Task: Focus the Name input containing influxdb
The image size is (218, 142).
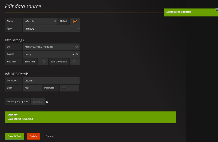Action: click(x=40, y=21)
